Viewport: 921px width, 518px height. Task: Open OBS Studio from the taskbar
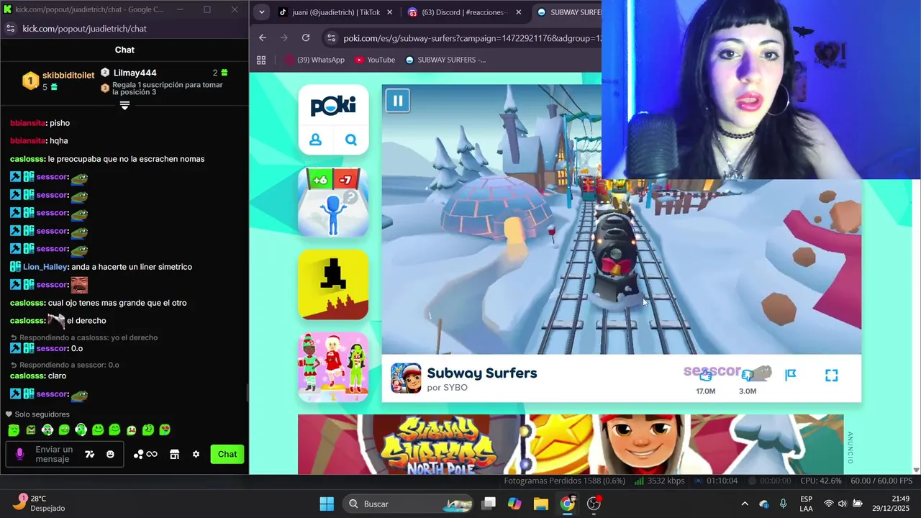[594, 504]
